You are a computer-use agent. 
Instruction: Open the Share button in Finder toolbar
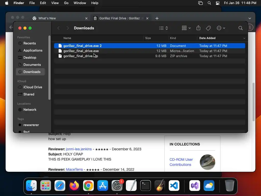point(198,28)
